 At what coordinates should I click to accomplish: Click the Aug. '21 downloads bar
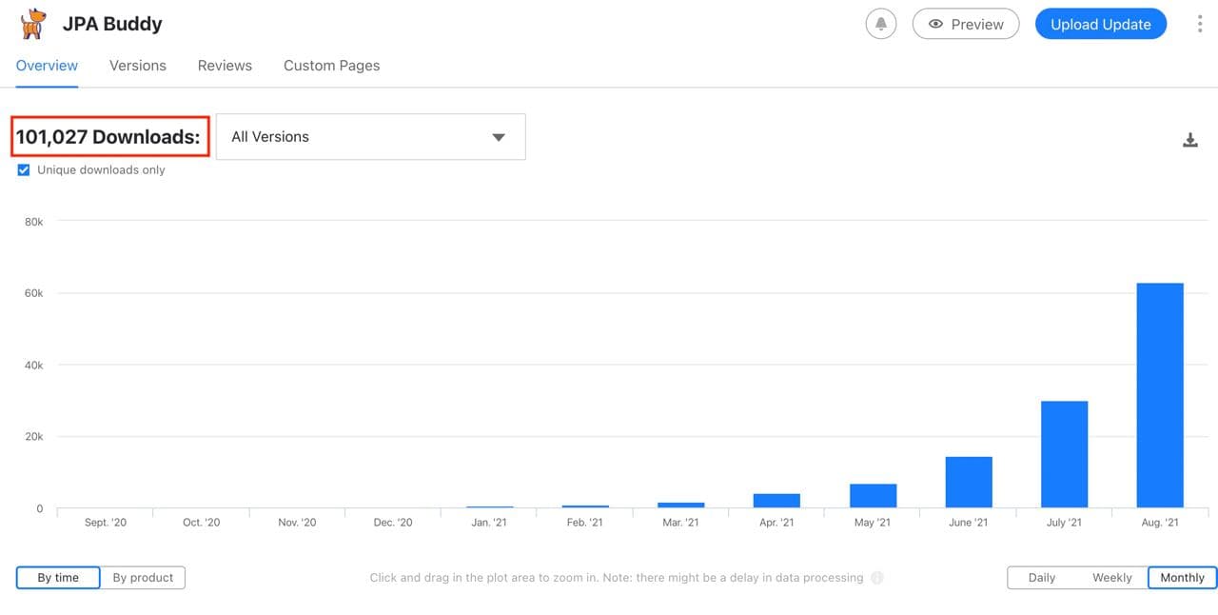1160,395
